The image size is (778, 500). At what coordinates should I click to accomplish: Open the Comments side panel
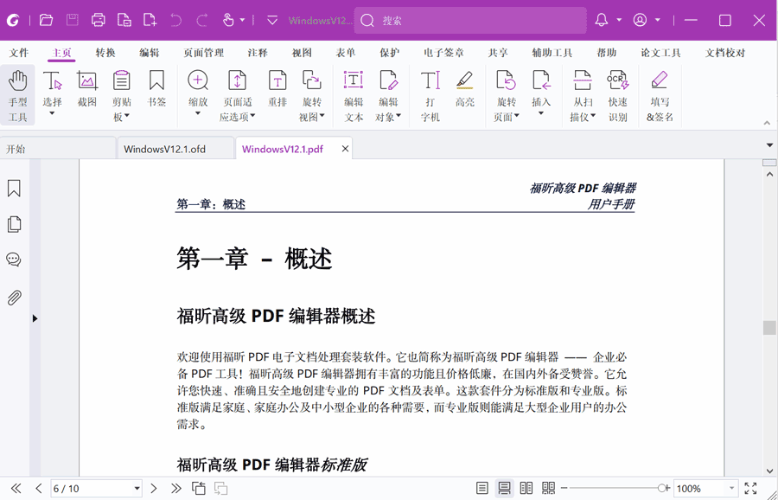pos(14,260)
